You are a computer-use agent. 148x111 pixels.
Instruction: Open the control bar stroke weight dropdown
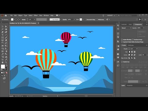(x=35, y=19)
